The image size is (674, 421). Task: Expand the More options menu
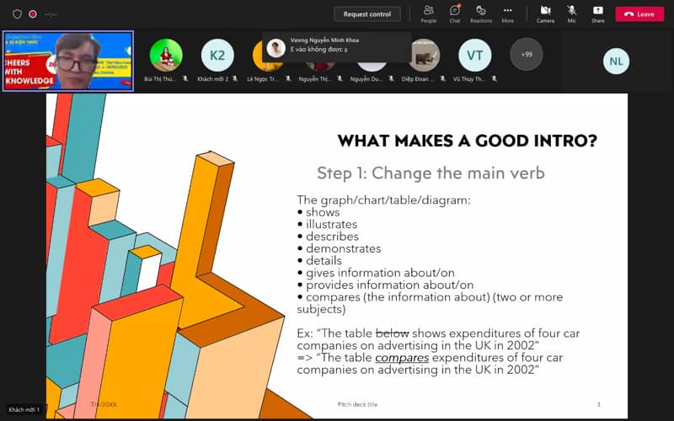pos(507,13)
